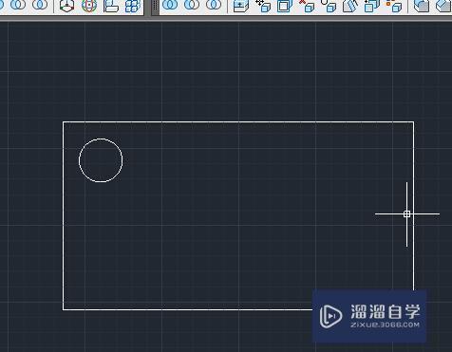Choose the Extrude Faces tool
This screenshot has width=452, height=352.
240,6
